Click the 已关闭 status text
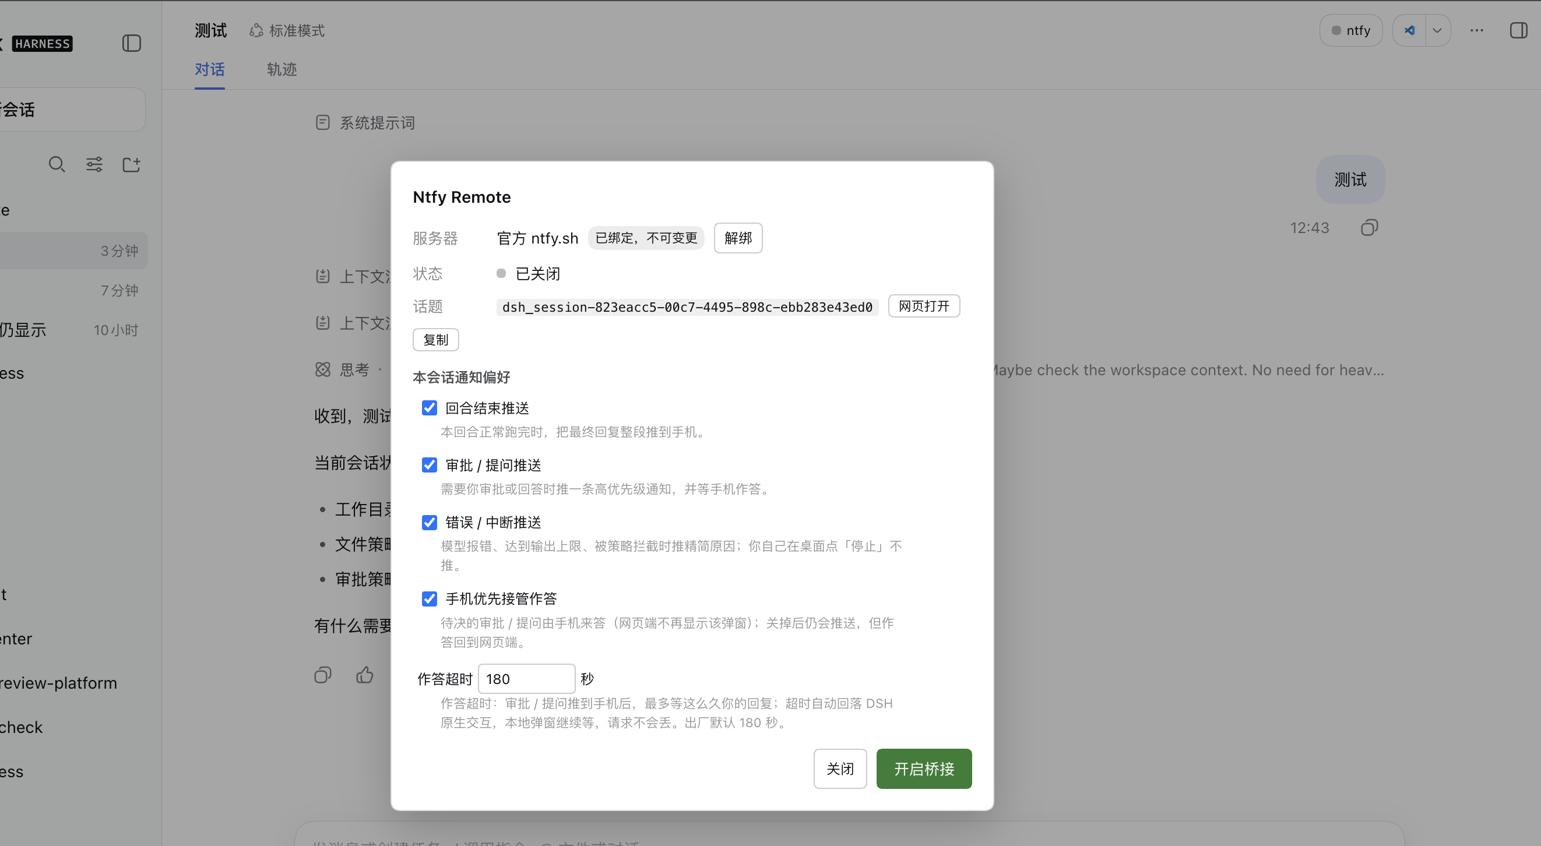The width and height of the screenshot is (1541, 846). click(538, 274)
